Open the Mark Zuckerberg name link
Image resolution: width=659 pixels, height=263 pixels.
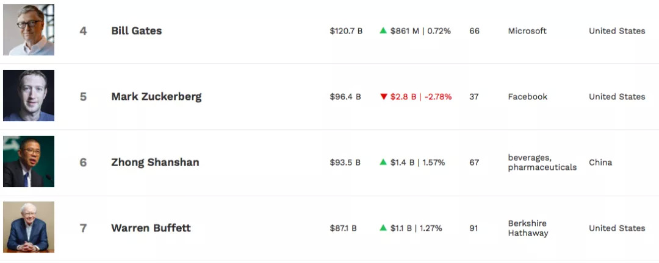[156, 97]
